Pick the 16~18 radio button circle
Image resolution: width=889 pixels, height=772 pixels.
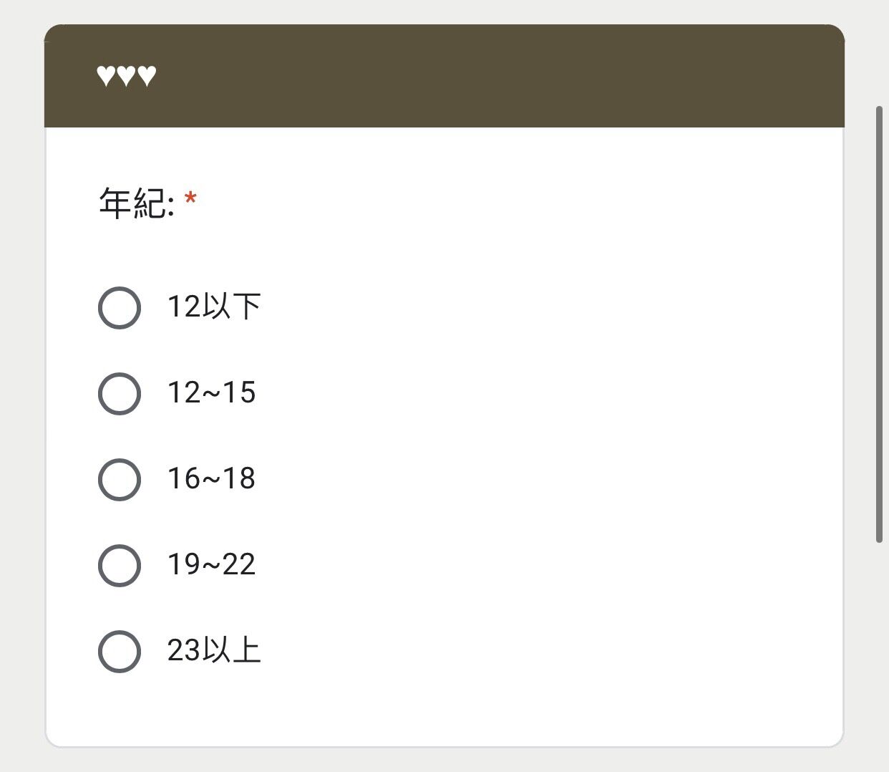pyautogui.click(x=119, y=480)
